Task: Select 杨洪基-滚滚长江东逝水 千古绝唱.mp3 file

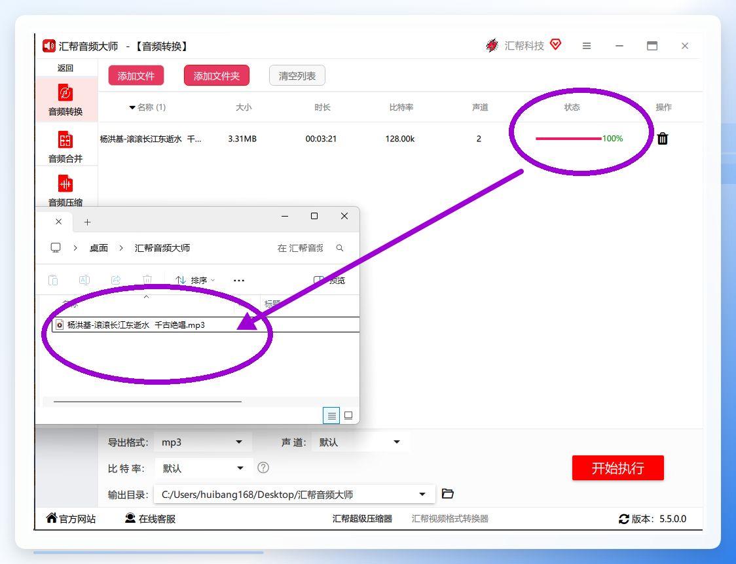Action: (x=206, y=325)
